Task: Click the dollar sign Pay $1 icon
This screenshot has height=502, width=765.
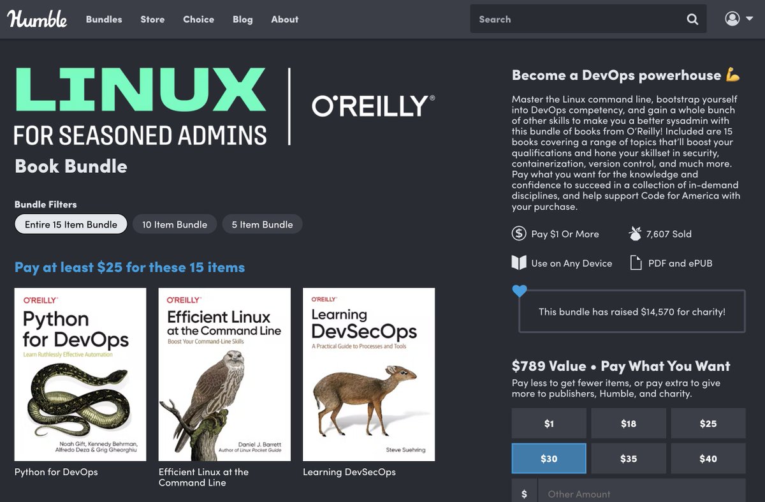Action: (519, 233)
